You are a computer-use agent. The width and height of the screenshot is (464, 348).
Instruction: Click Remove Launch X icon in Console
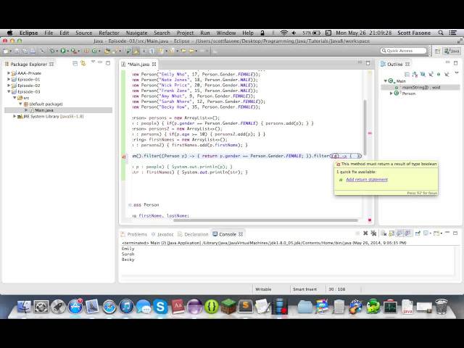(x=365, y=233)
